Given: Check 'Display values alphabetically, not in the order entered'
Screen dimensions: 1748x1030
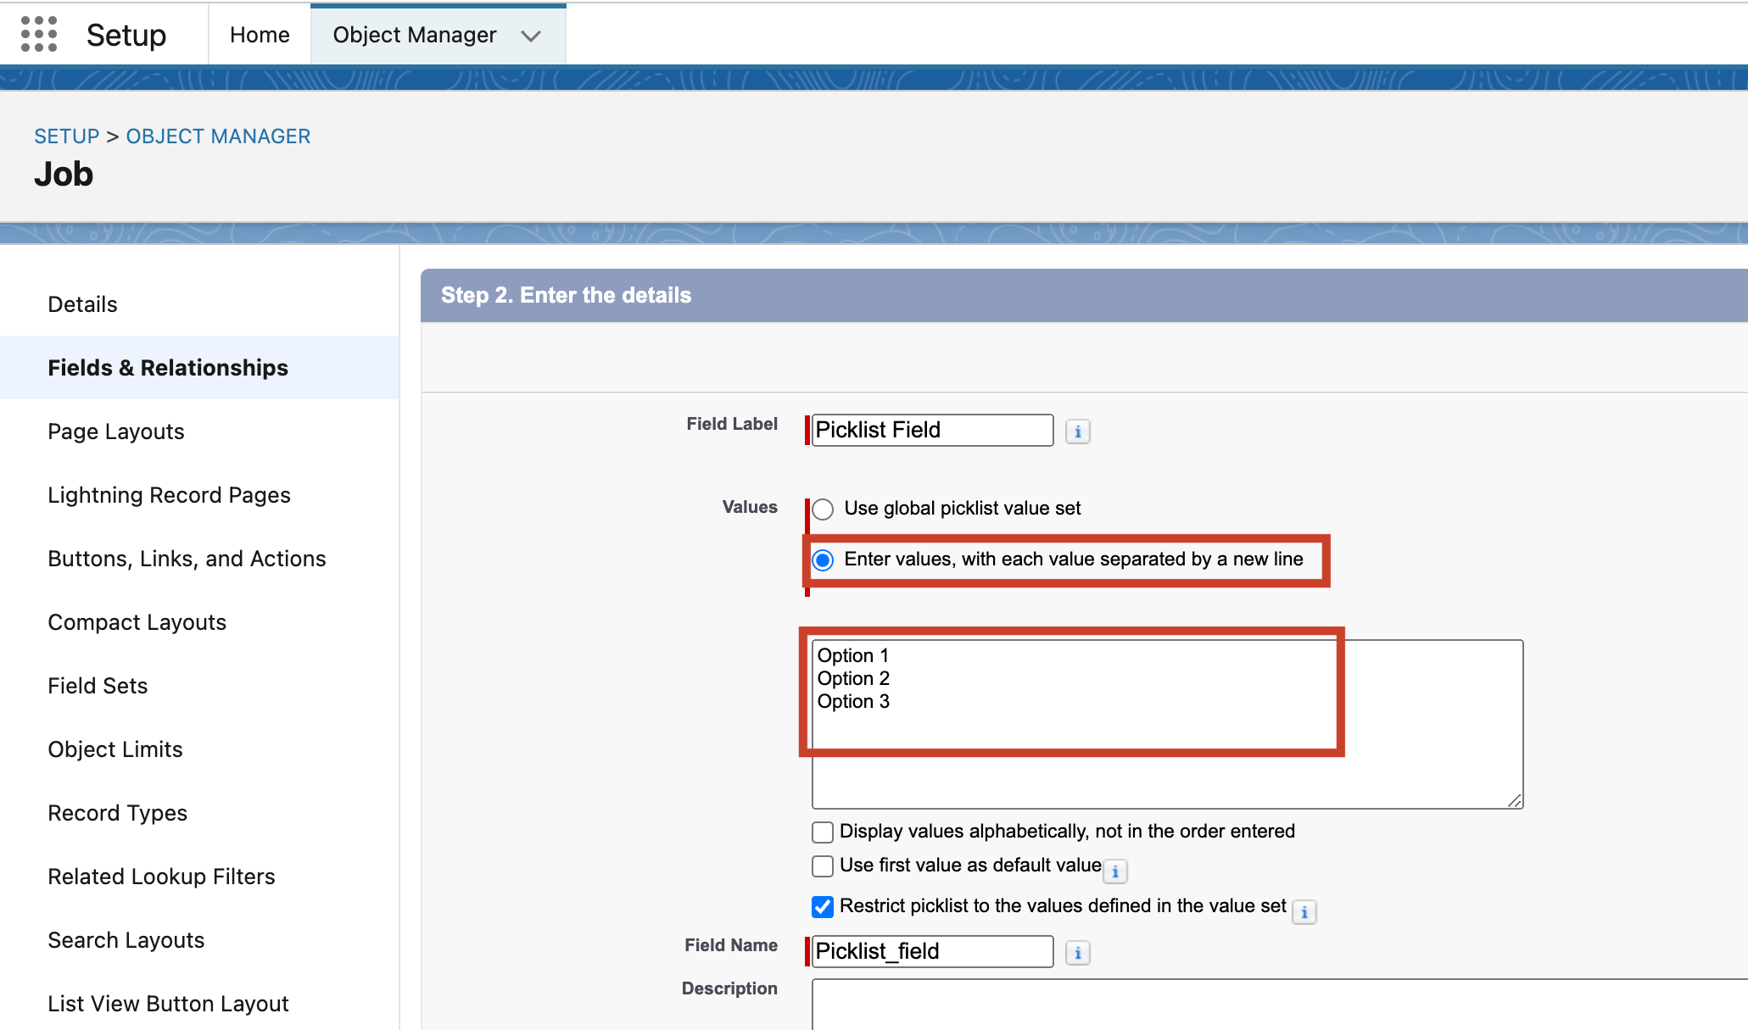Looking at the screenshot, I should click(822, 832).
